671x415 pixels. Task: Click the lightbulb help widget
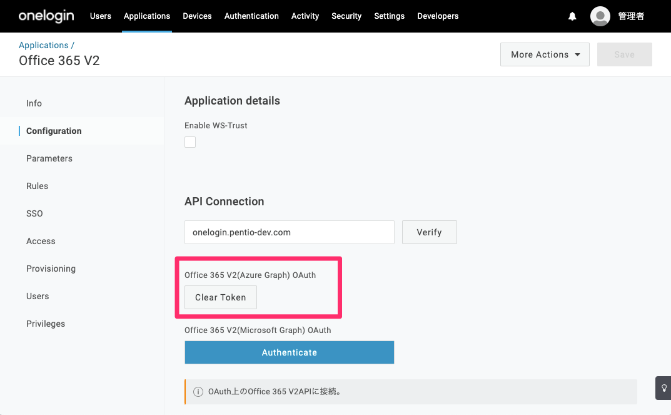(x=663, y=388)
